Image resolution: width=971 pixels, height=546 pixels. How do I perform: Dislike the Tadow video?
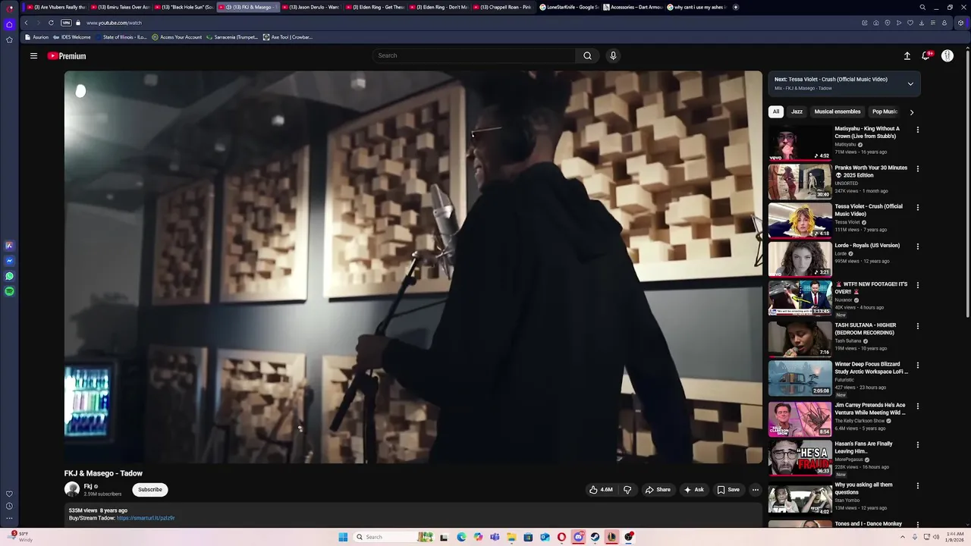(x=627, y=490)
